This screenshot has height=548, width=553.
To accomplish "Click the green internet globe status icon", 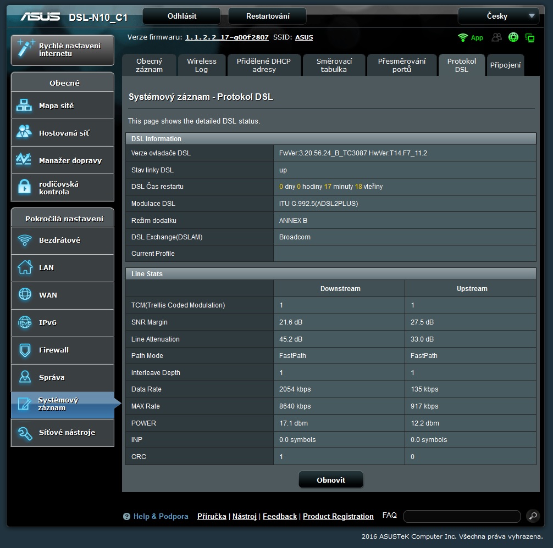I will tap(513, 37).
